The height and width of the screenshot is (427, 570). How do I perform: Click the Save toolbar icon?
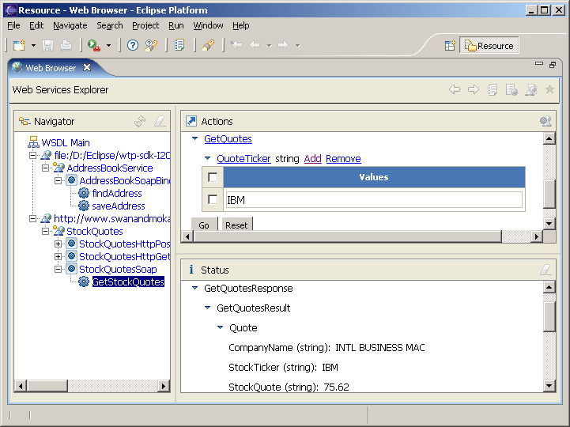(47, 45)
